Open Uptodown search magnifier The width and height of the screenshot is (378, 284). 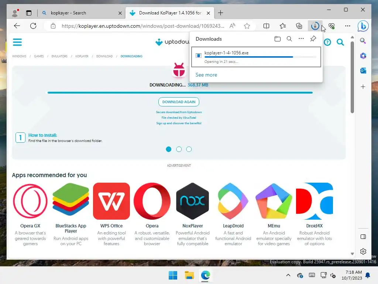point(340,42)
